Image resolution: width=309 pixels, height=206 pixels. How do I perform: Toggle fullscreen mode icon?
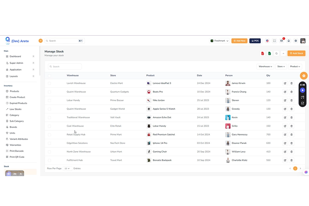pos(274,41)
